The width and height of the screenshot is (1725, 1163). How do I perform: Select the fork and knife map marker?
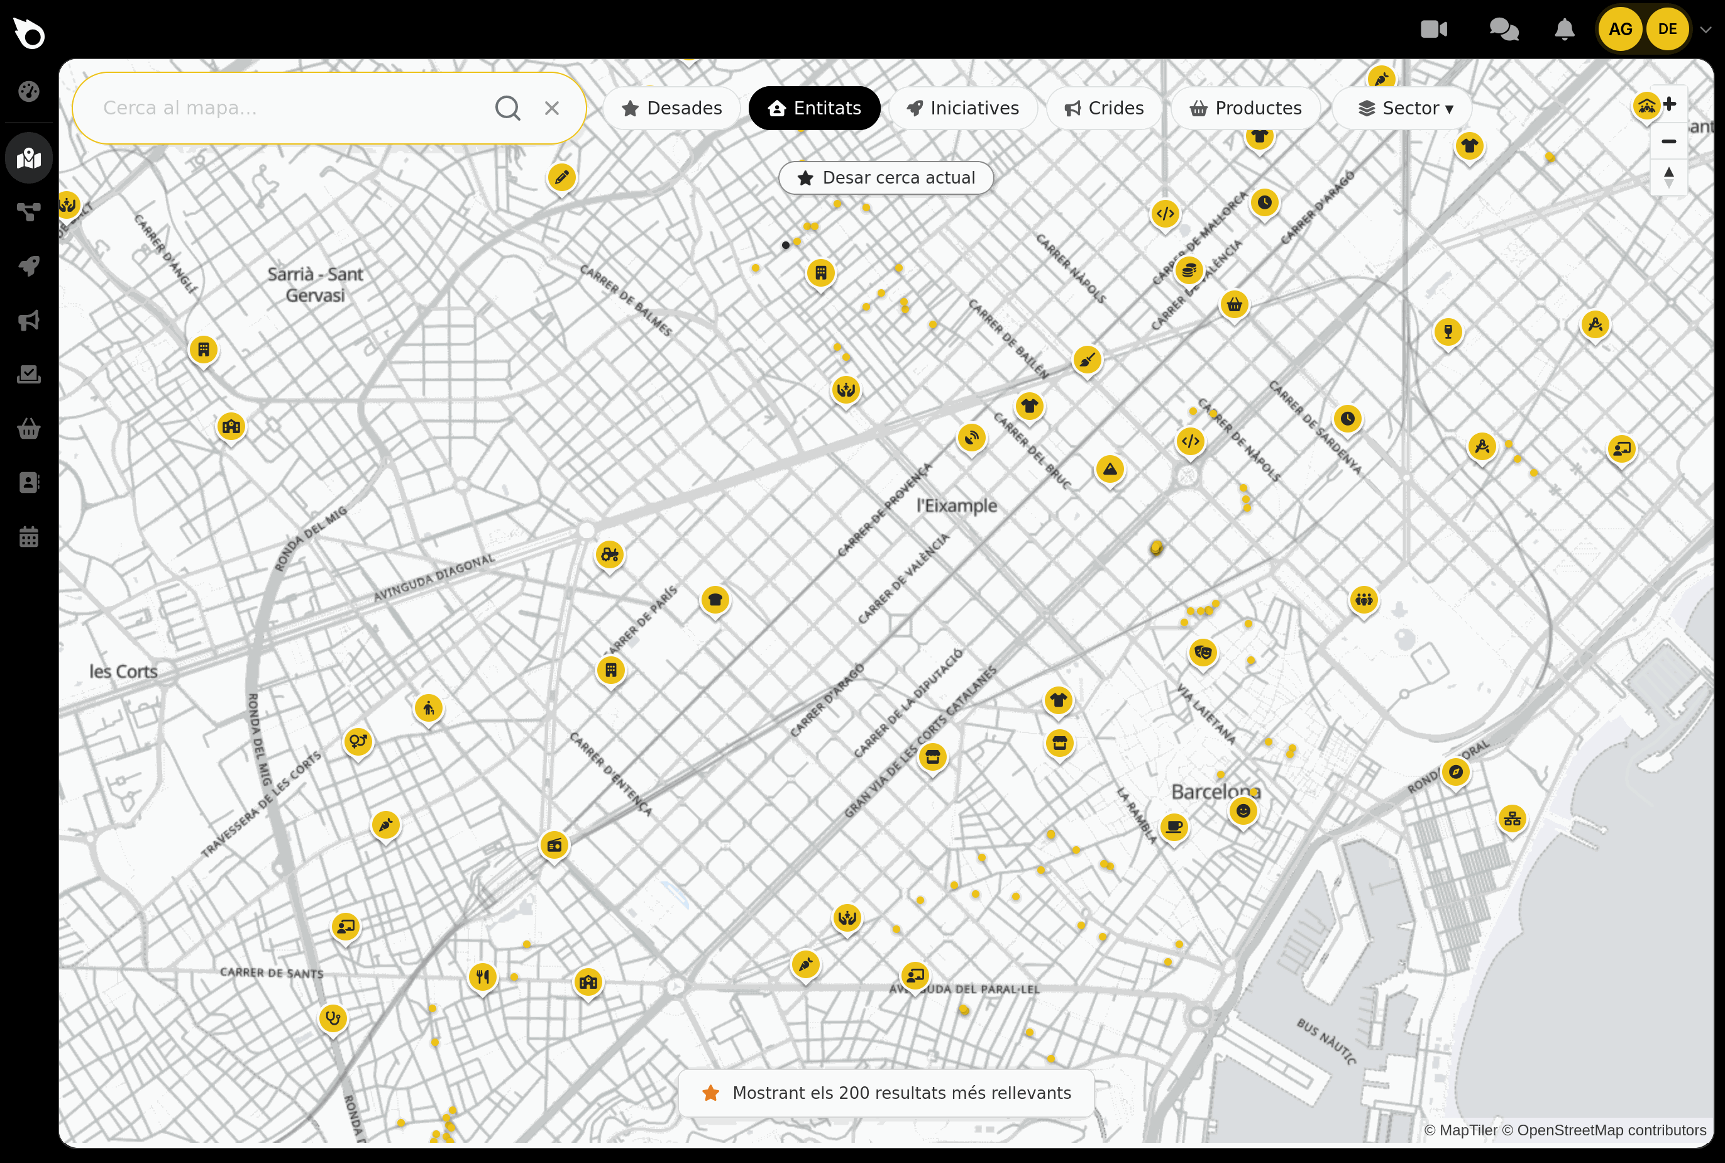coord(483,977)
